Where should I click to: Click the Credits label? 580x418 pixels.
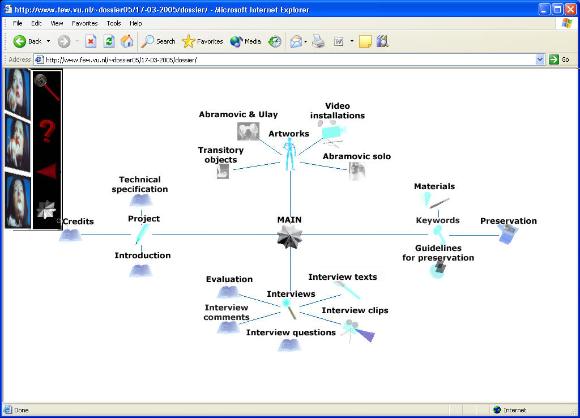point(78,221)
